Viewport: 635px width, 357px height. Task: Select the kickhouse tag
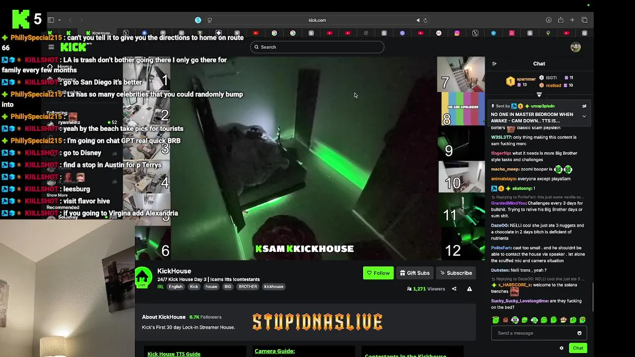click(x=274, y=287)
